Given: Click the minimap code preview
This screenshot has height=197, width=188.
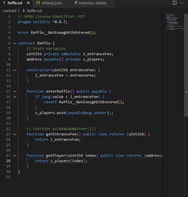Looking at the screenshot, I should point(175,22).
